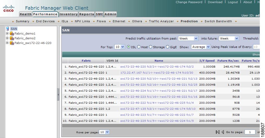Switch to the SME tab
265x138 pixels.
coord(99,14)
